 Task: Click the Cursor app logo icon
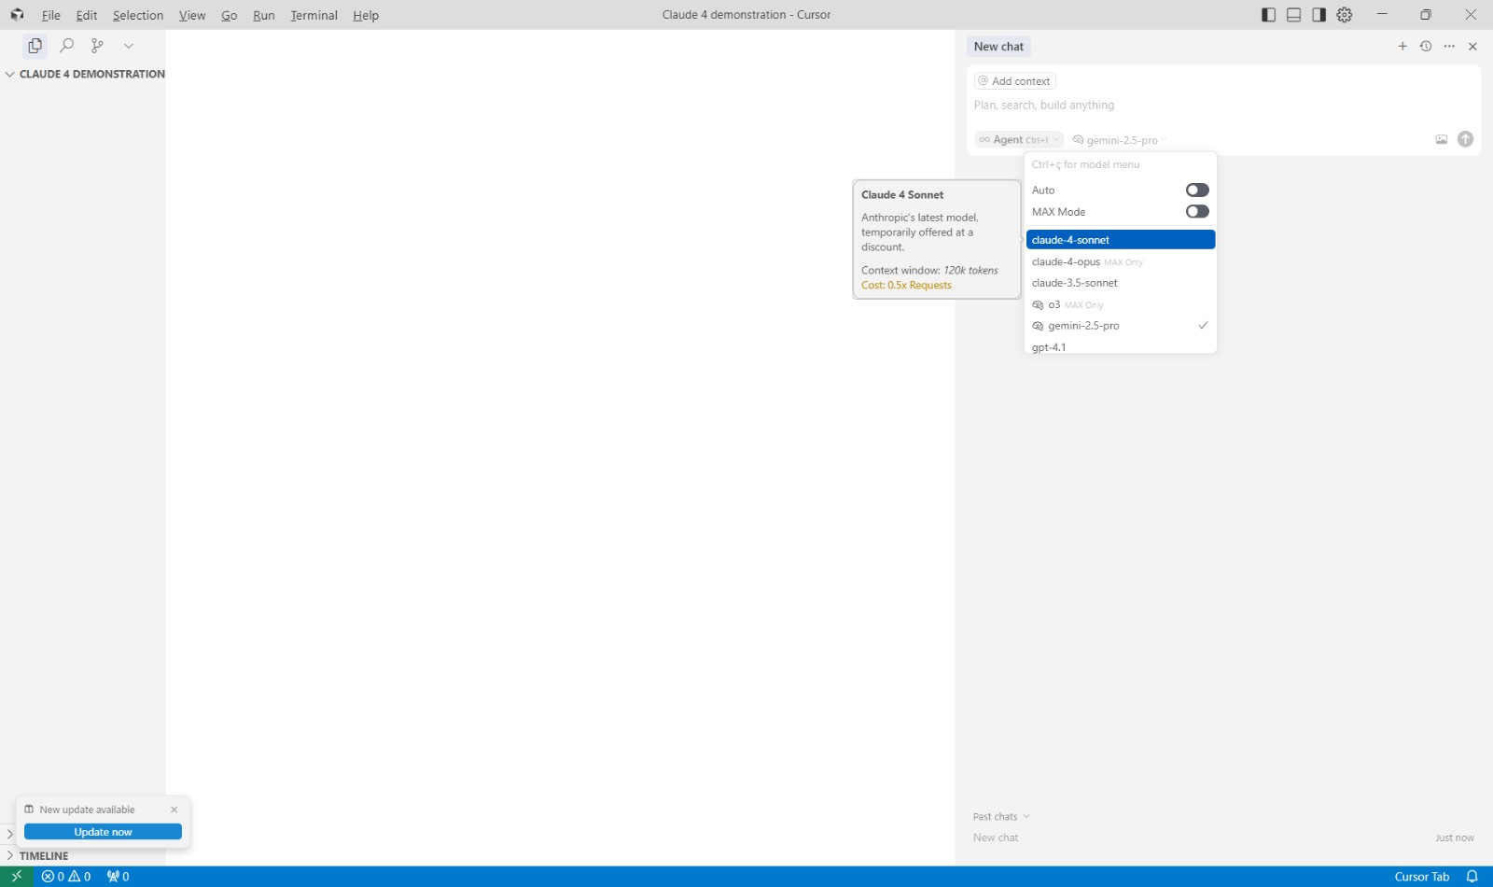(x=17, y=15)
